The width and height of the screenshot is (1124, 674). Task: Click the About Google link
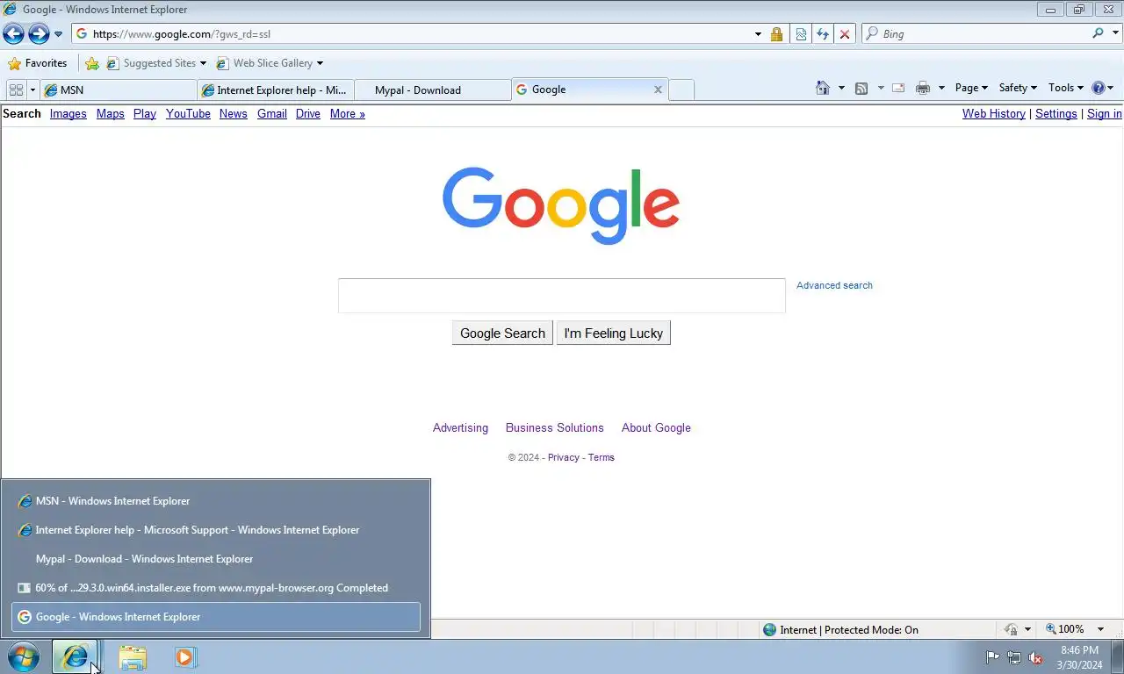[656, 427]
